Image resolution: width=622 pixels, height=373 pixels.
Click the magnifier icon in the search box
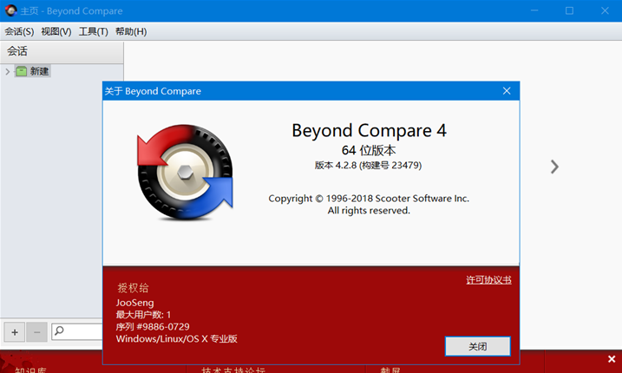(x=60, y=330)
